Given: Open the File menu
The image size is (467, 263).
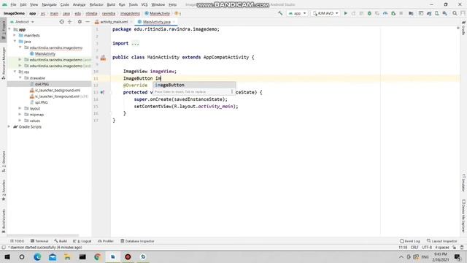Looking at the screenshot, I should (x=13, y=4).
